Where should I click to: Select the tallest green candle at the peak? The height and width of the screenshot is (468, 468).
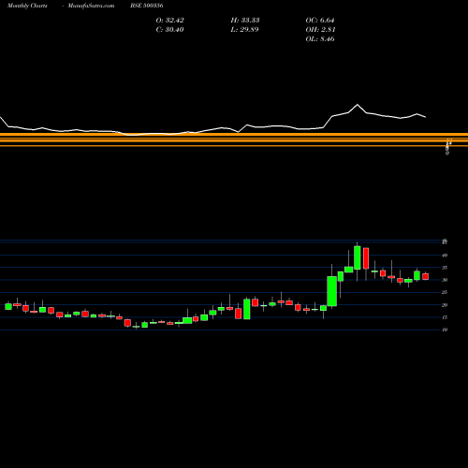coord(358,257)
